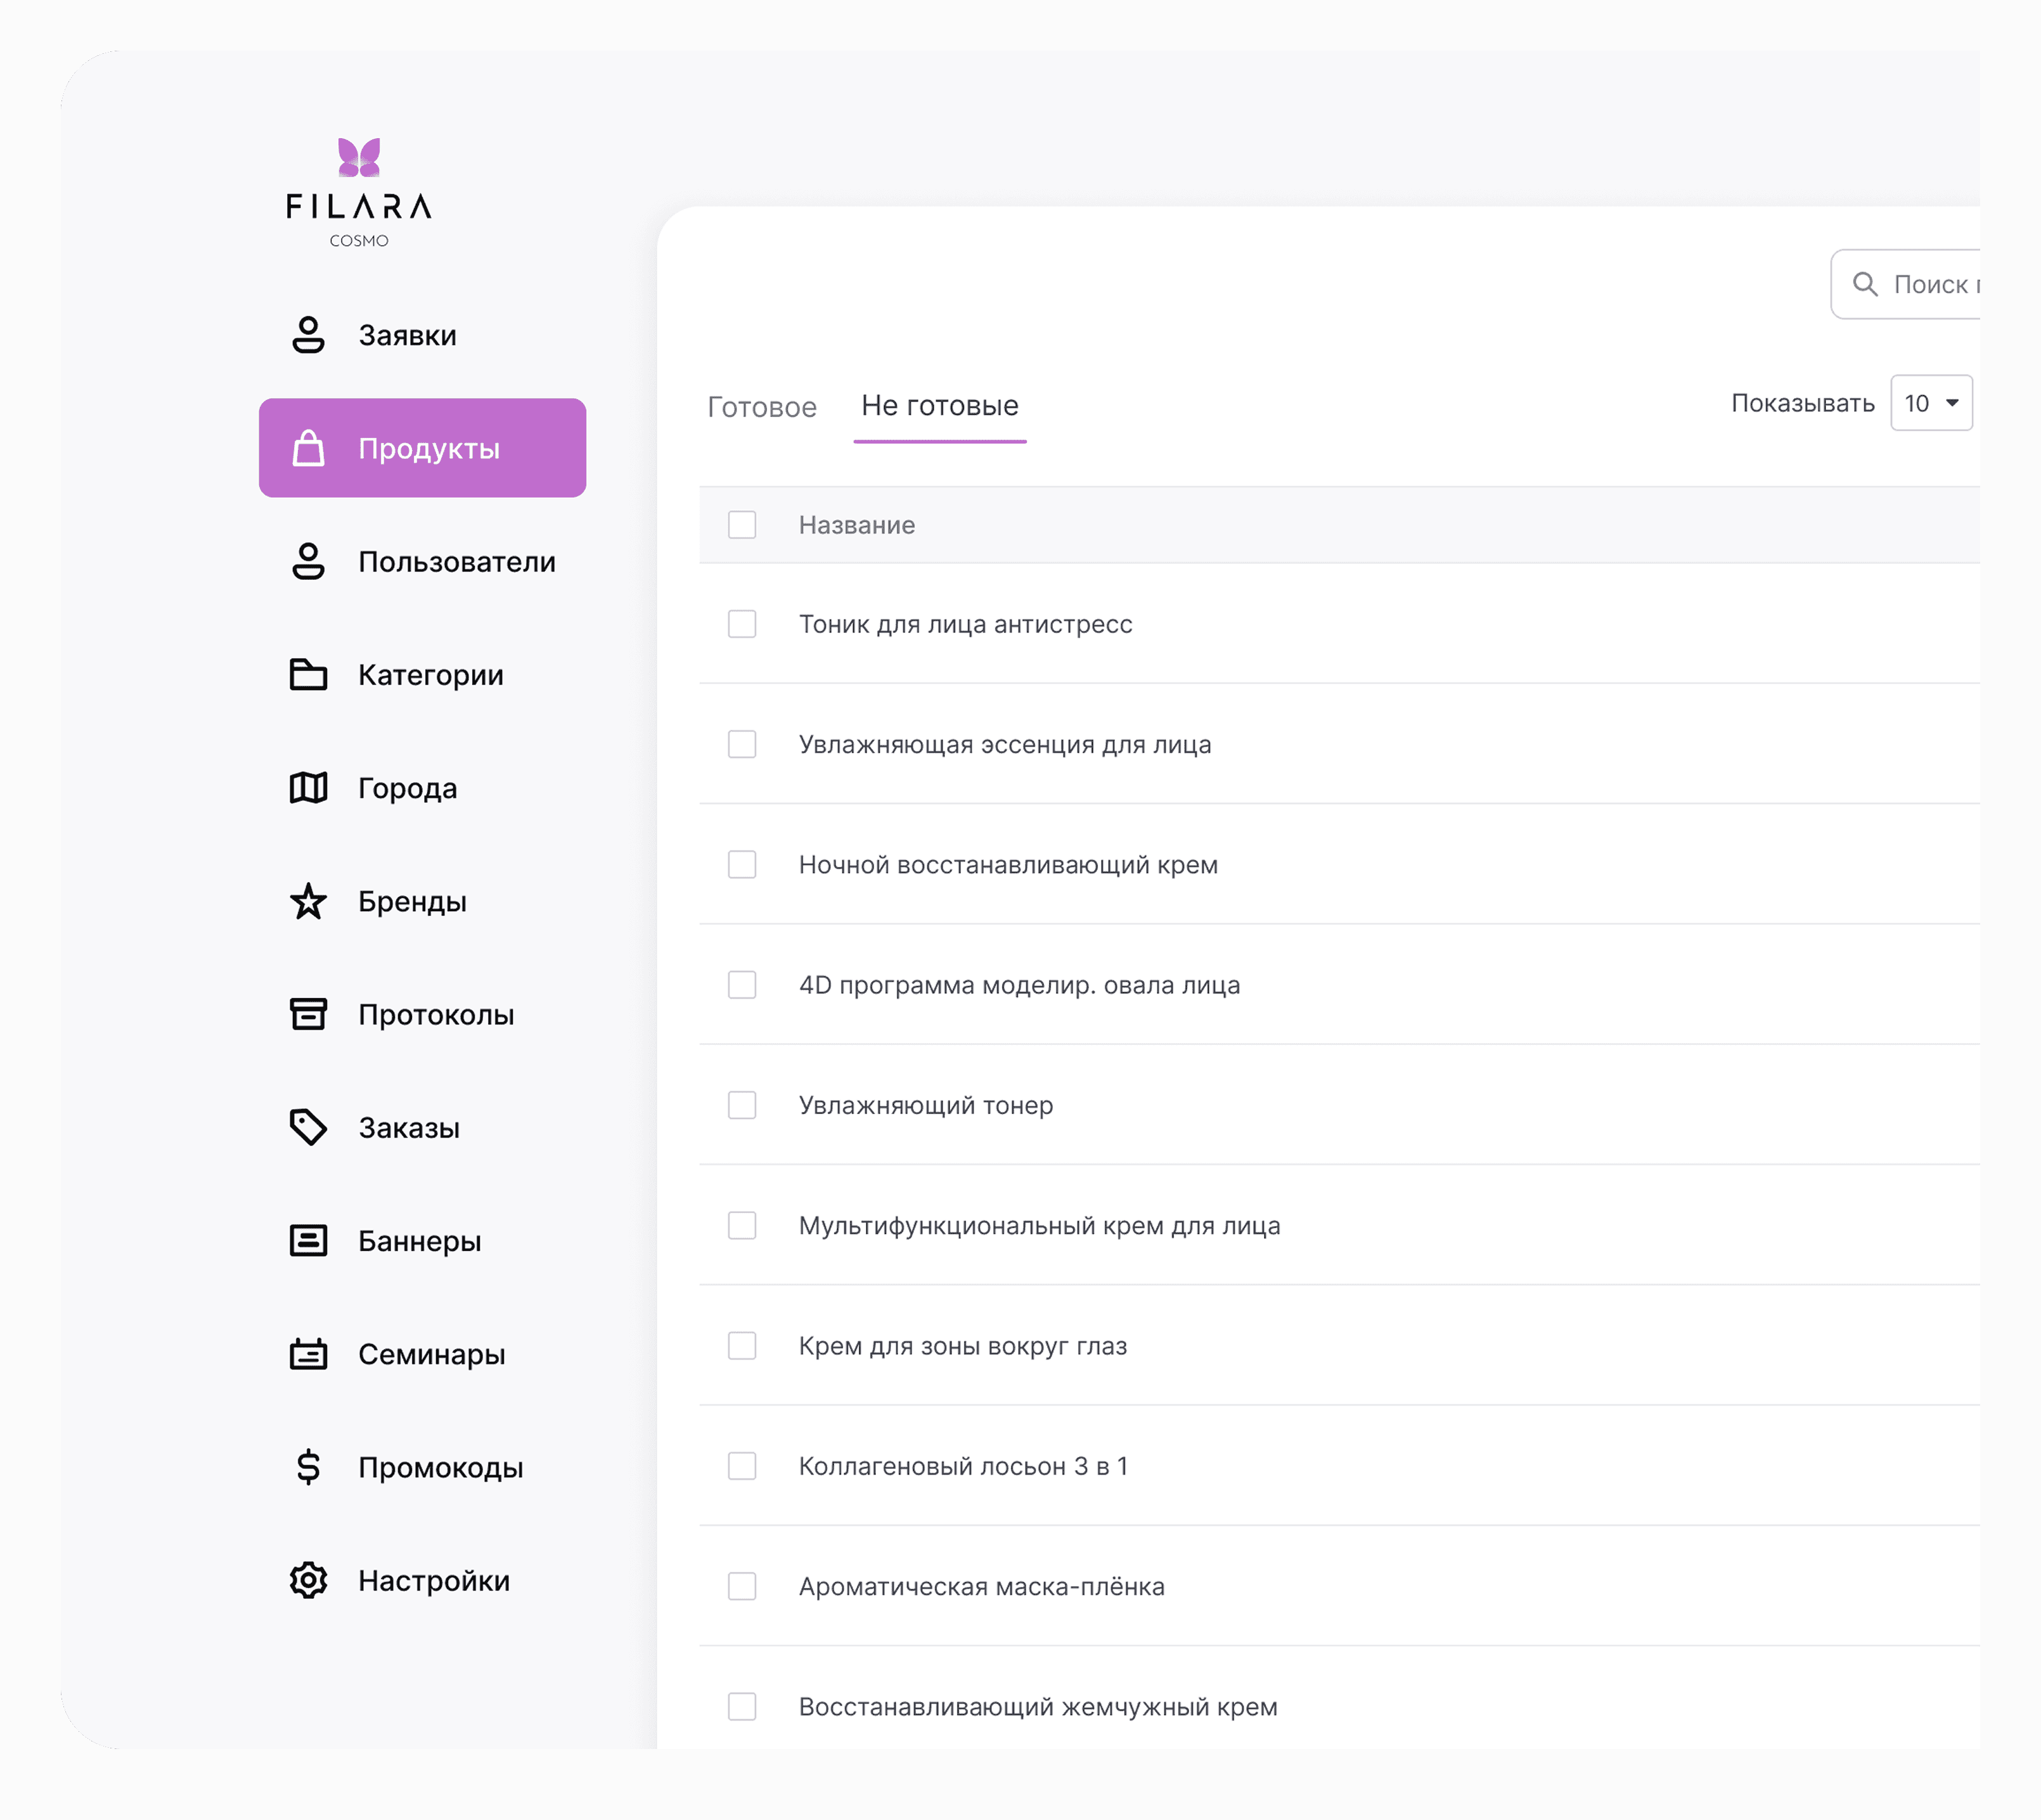
Task: Tick the Коллагеновый лосьон 3 в 1 checkbox
Action: 742,1466
